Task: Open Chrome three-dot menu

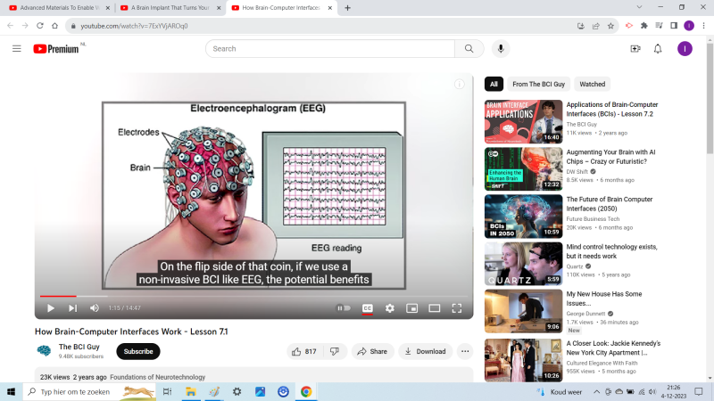Action: (x=703, y=26)
